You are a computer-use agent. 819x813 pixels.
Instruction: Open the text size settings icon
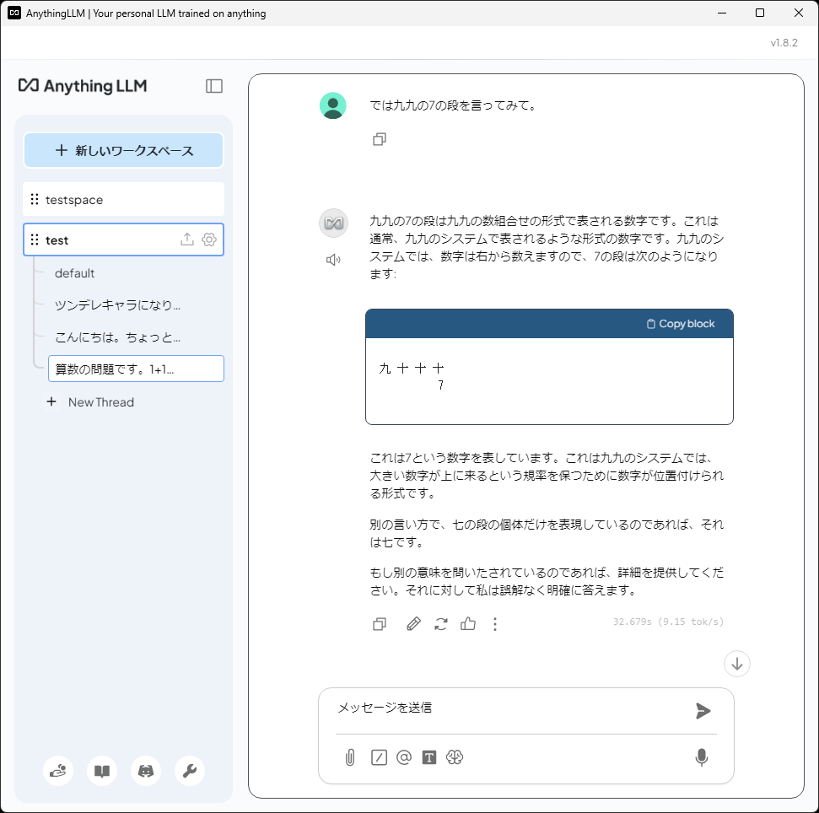coord(430,756)
